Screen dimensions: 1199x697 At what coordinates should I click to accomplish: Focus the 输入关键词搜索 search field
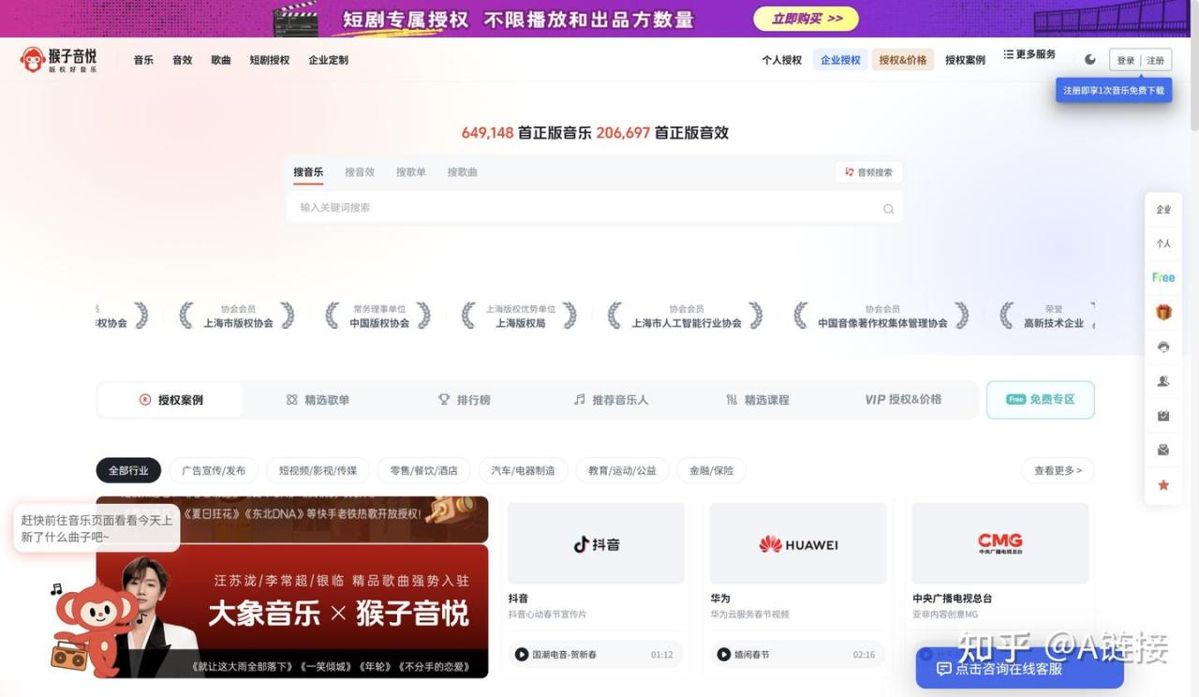point(594,208)
